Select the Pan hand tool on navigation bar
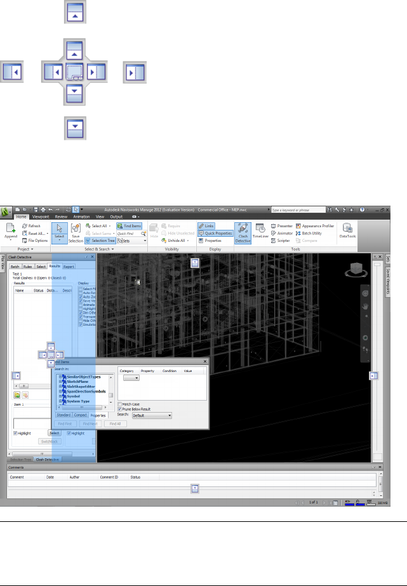 pos(366,307)
